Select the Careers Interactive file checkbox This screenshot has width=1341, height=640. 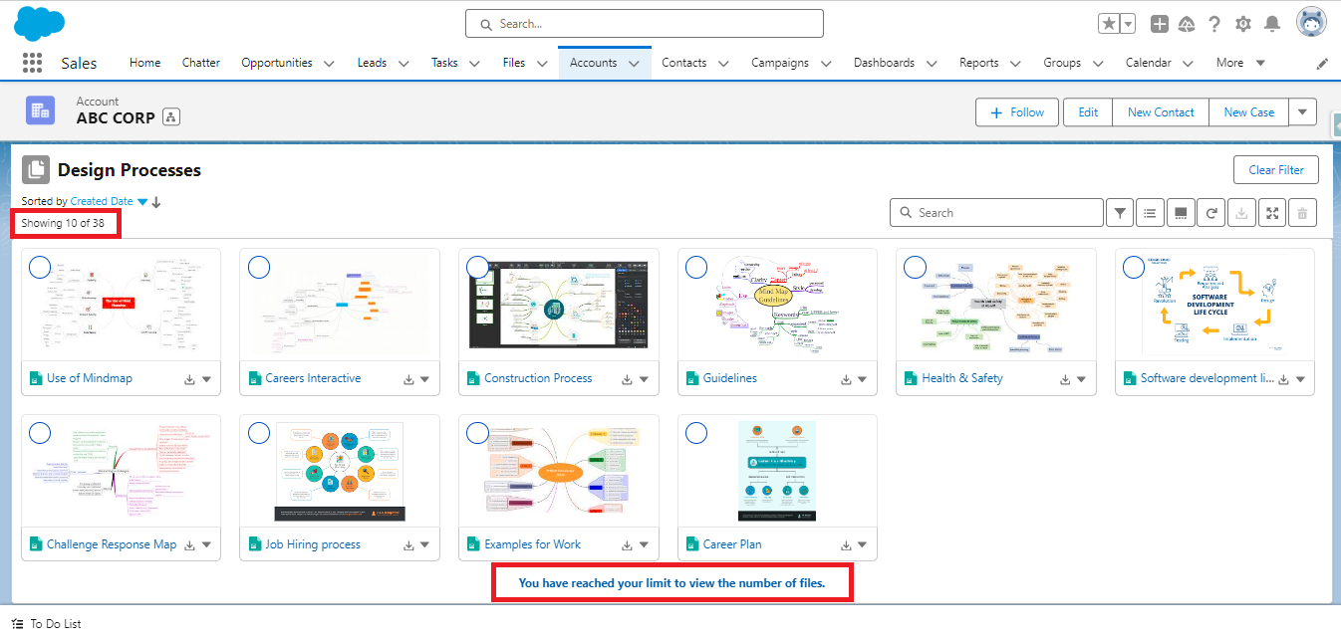[259, 267]
